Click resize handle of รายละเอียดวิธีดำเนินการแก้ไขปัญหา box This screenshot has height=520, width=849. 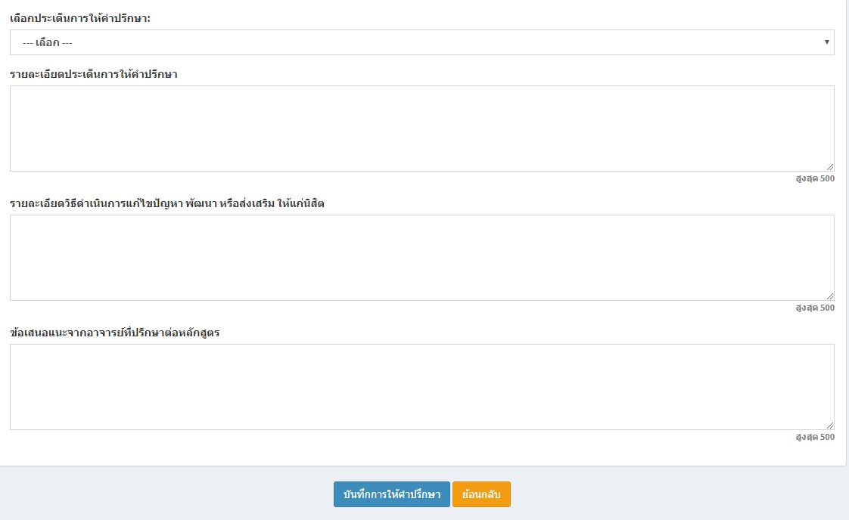click(x=830, y=296)
